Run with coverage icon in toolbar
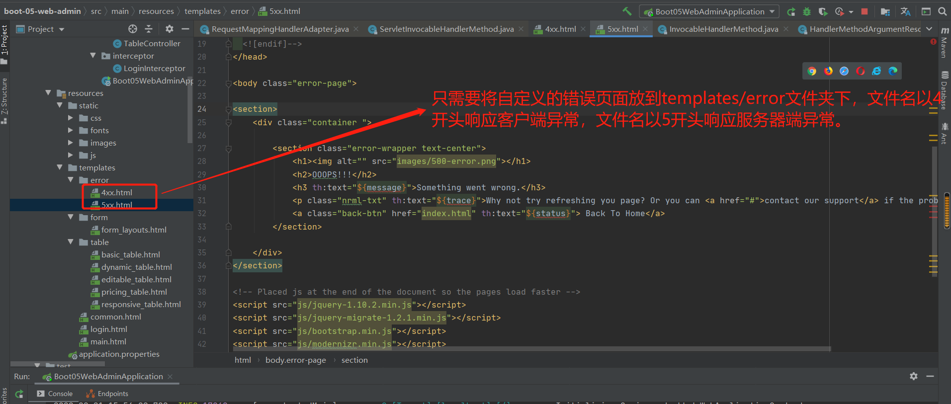This screenshot has width=951, height=404. [x=823, y=11]
